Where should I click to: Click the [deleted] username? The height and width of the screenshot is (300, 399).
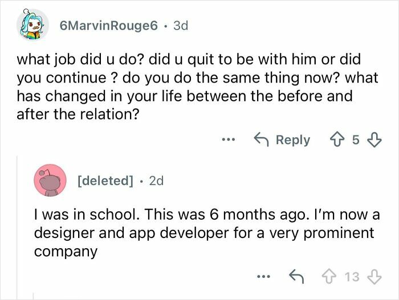[x=104, y=180]
